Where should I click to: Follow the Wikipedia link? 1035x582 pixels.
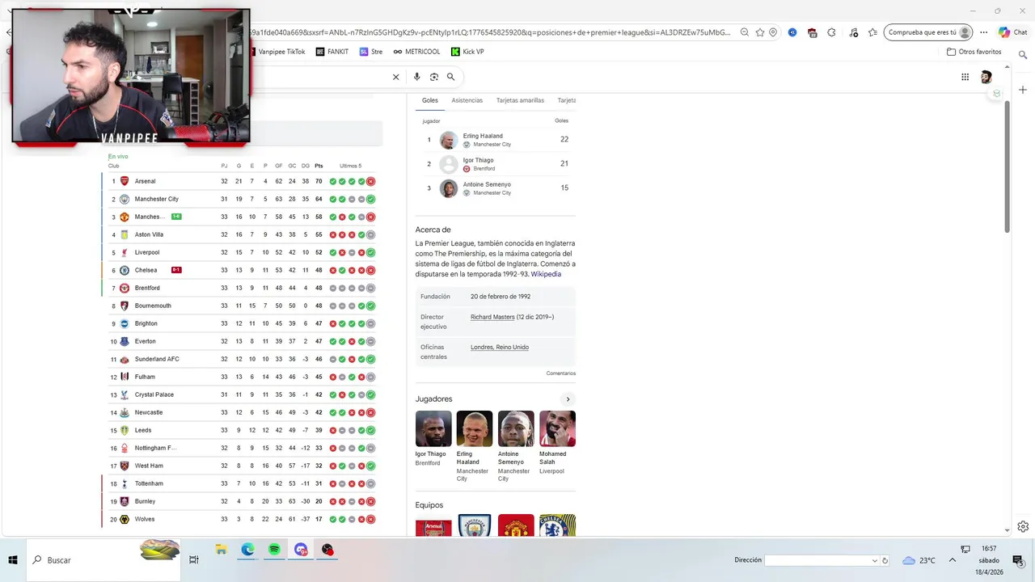pos(546,274)
